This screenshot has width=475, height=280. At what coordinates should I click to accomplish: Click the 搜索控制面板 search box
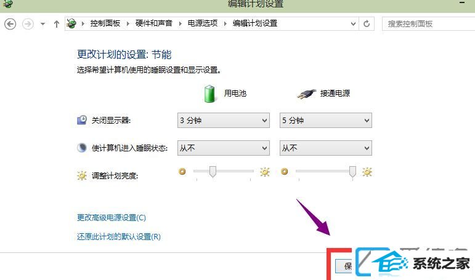point(428,23)
